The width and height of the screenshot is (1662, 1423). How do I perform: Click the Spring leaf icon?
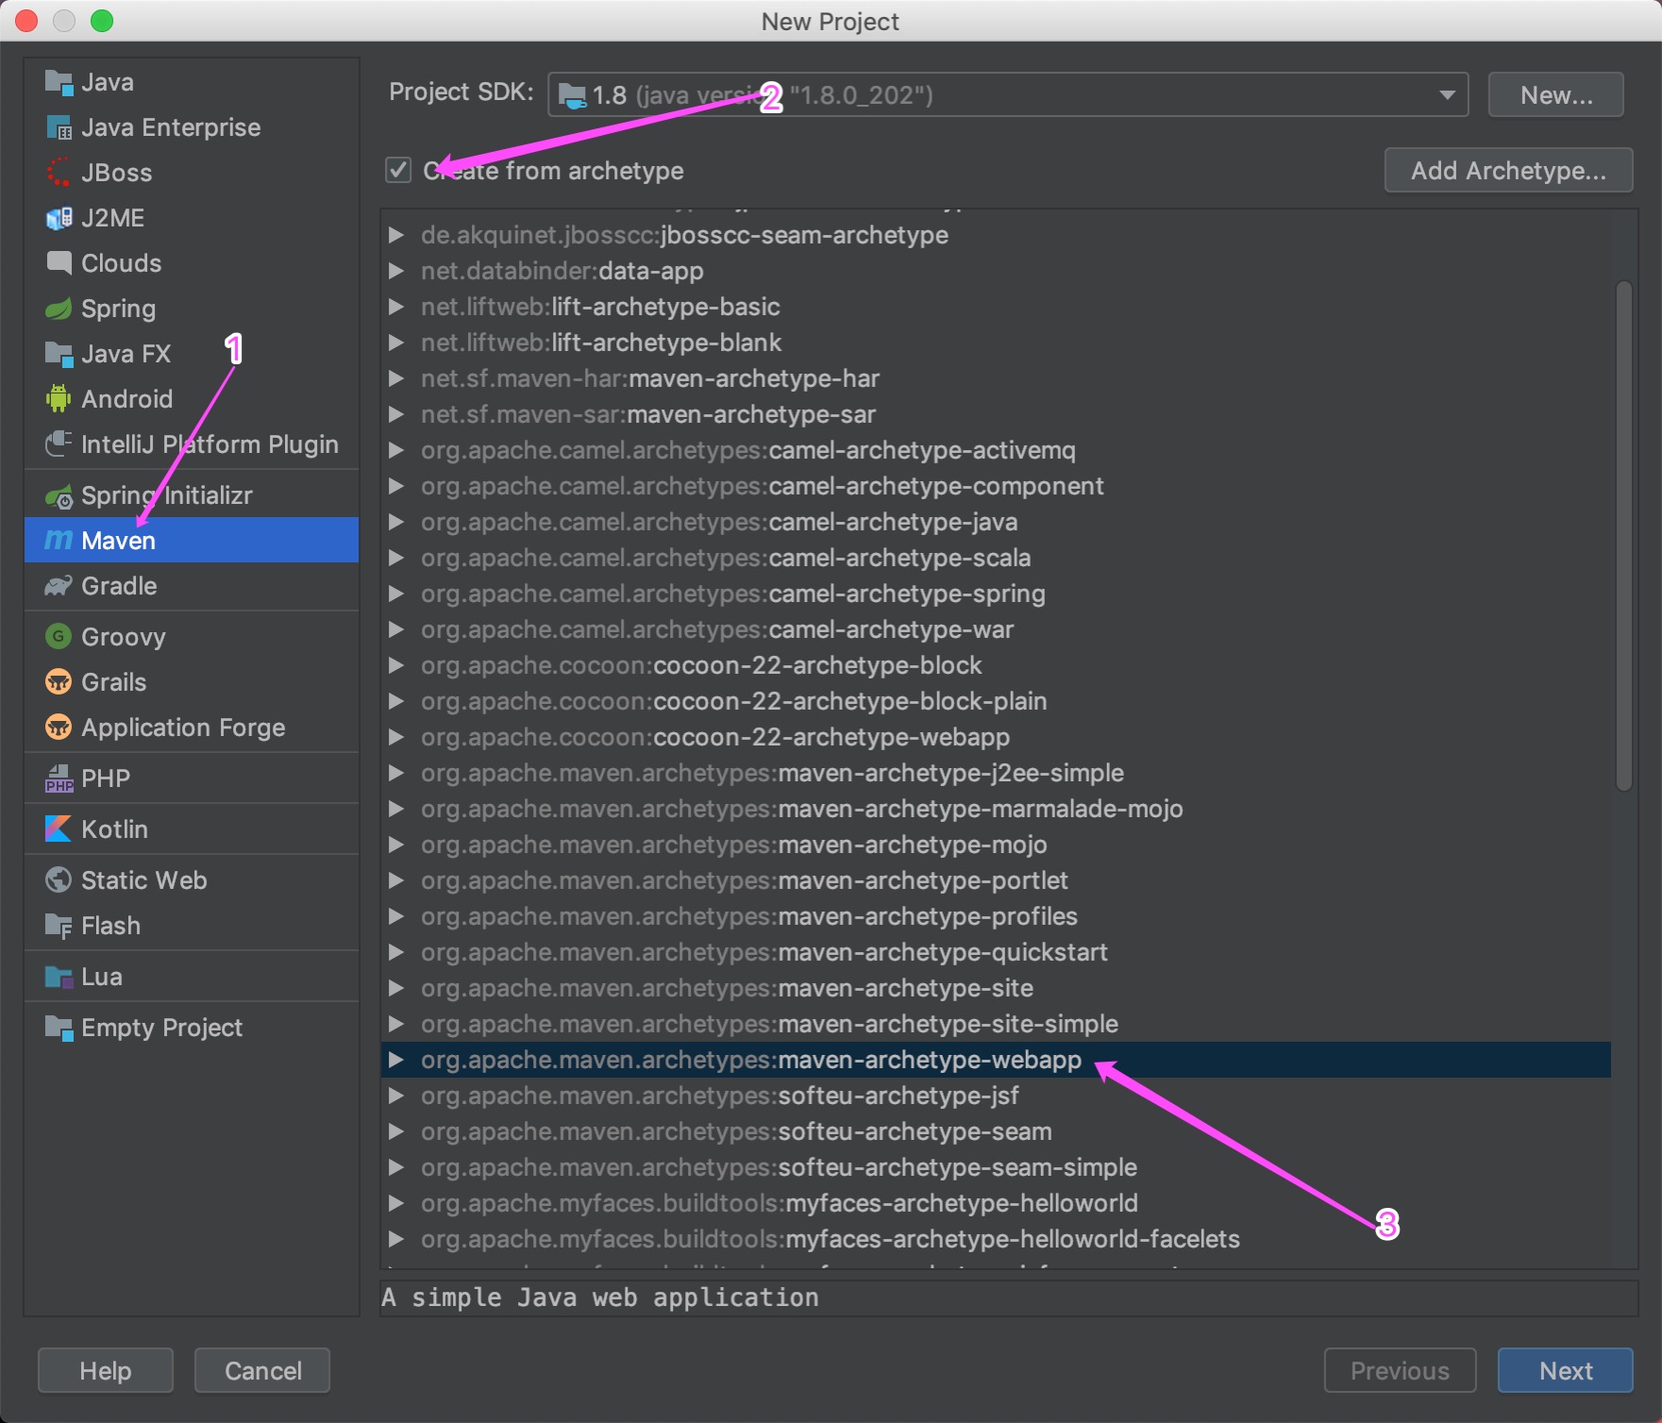(x=59, y=309)
